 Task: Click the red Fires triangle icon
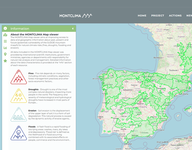(19, 77)
